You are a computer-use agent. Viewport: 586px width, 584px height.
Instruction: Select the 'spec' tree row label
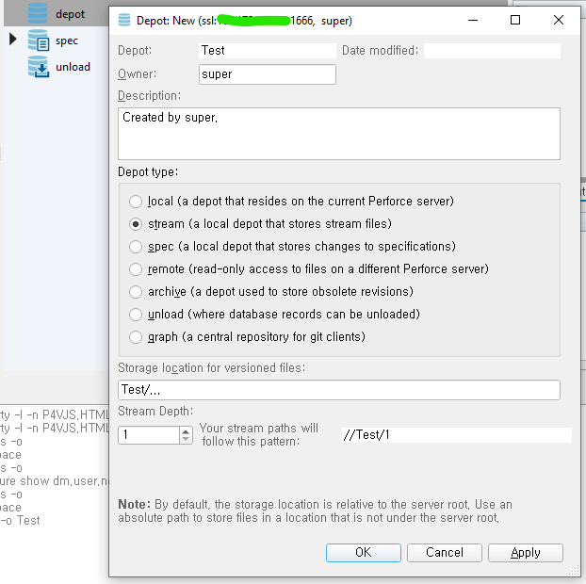(x=67, y=41)
